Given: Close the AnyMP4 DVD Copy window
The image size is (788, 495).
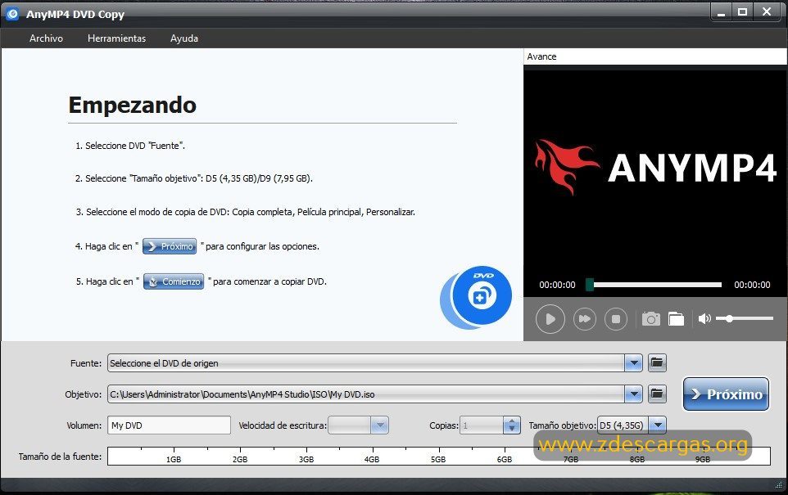Looking at the screenshot, I should [x=767, y=12].
